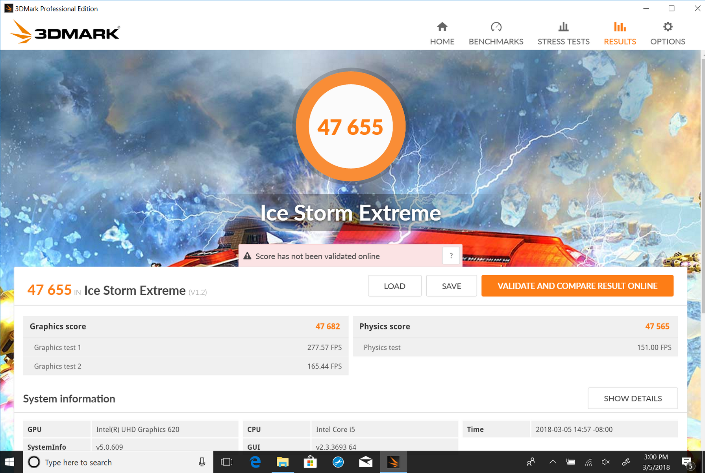This screenshot has width=705, height=473.
Task: Click Validate and Compare Result Online
Action: pyautogui.click(x=577, y=286)
